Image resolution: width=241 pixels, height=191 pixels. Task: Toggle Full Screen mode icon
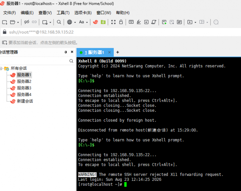113,22
